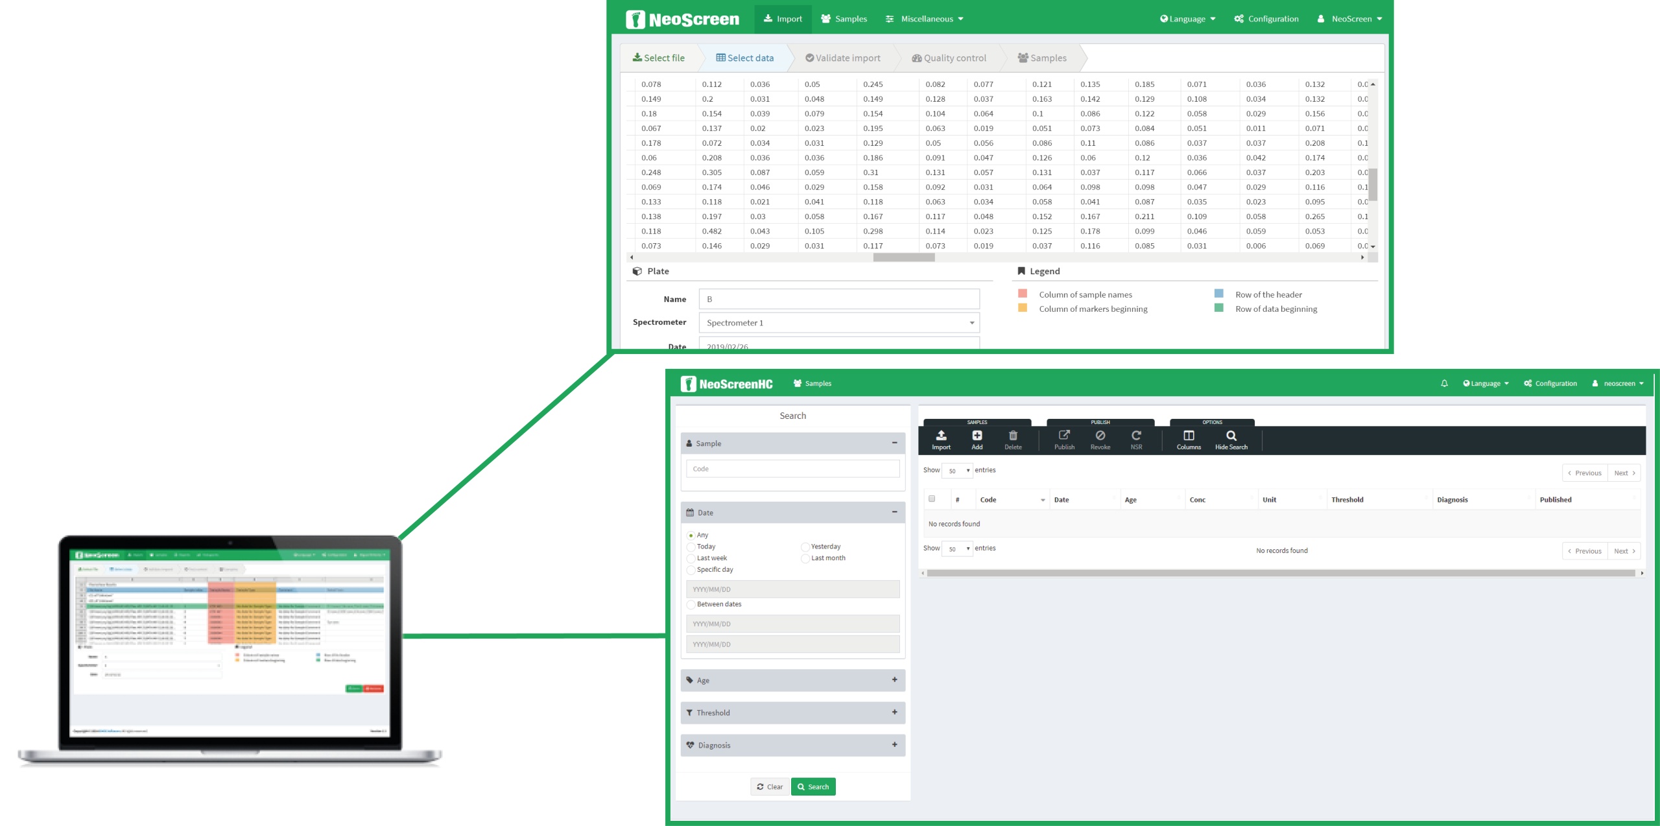Click the Plate section cube icon
Image resolution: width=1660 pixels, height=826 pixels.
coord(637,271)
